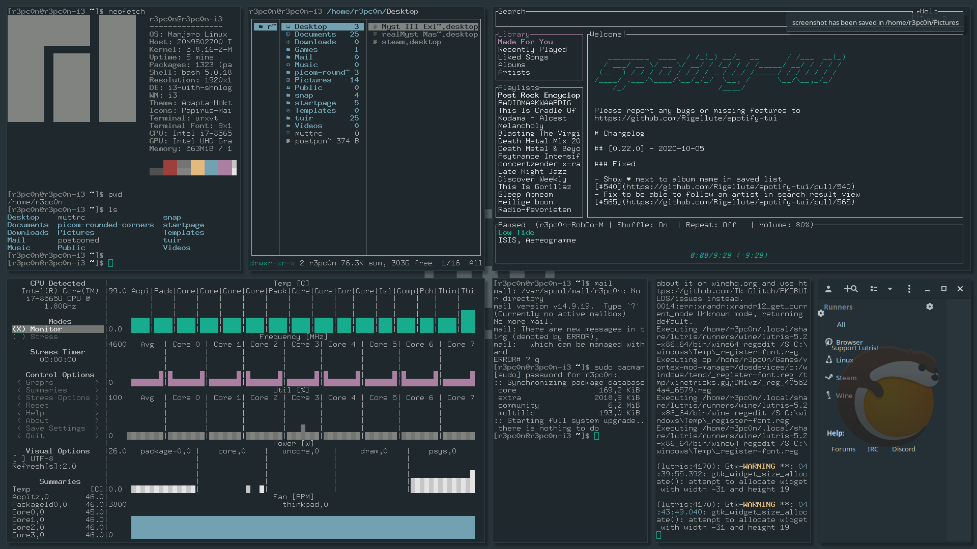Click the thinkpad,0 fan RPM bar
The image size is (977, 549).
pos(303,527)
